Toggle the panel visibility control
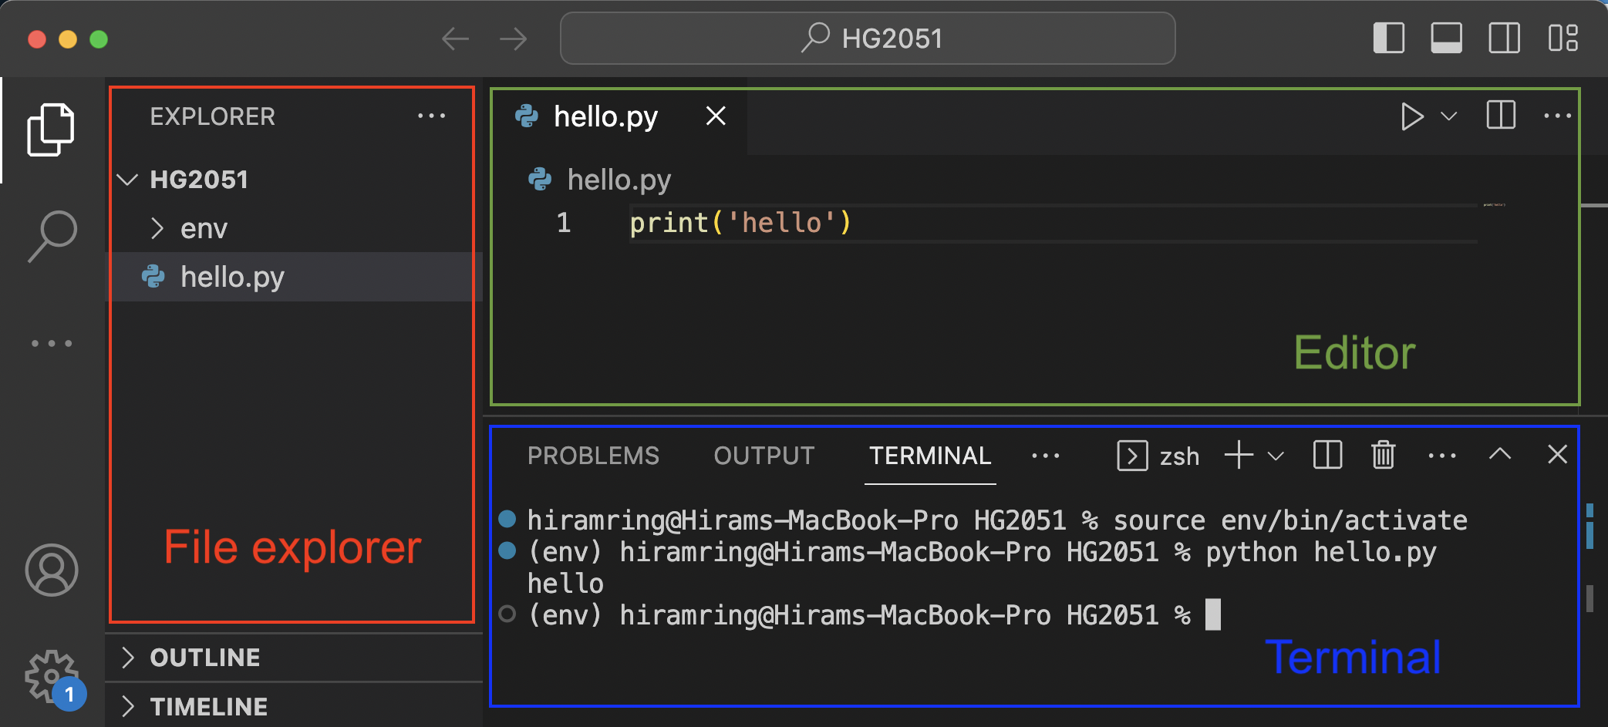The image size is (1608, 727). (1446, 37)
